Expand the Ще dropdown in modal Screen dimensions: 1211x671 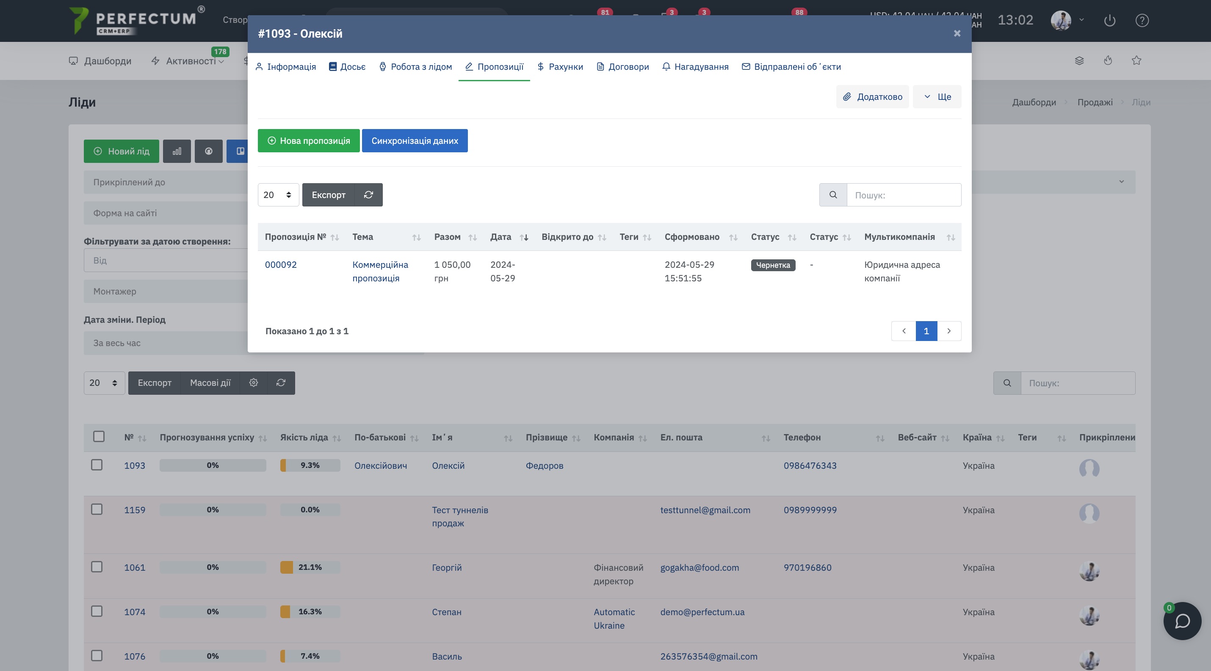pyautogui.click(x=937, y=97)
